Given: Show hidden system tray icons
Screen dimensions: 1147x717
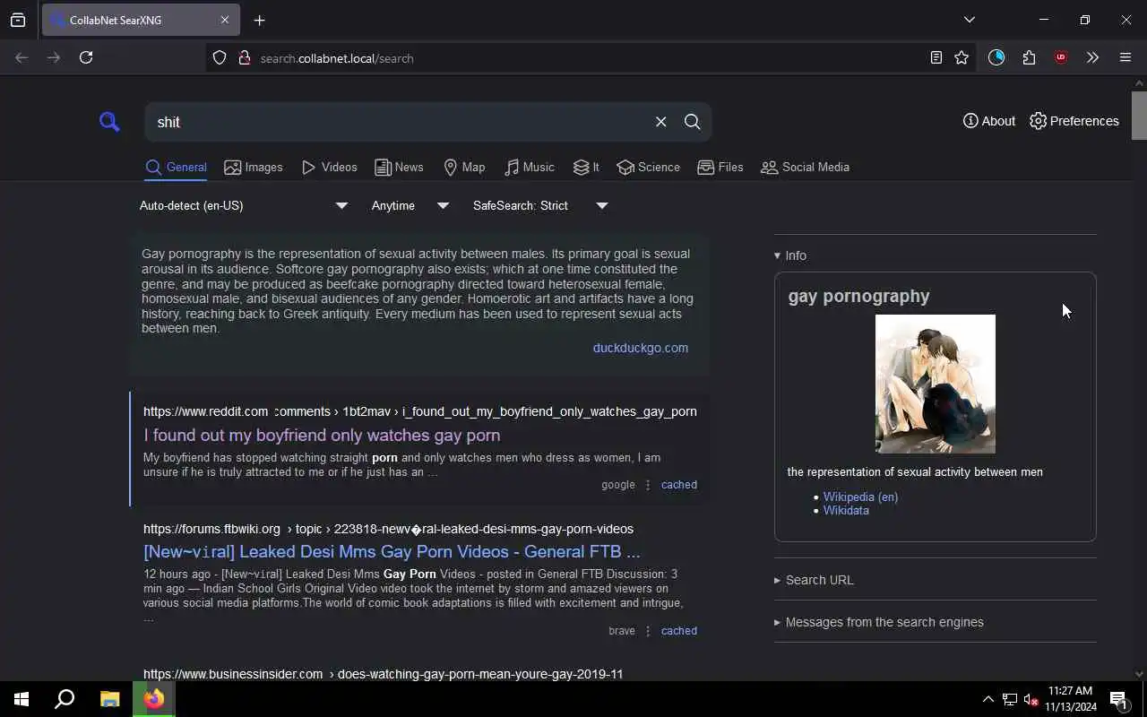Looking at the screenshot, I should click(x=987, y=699).
